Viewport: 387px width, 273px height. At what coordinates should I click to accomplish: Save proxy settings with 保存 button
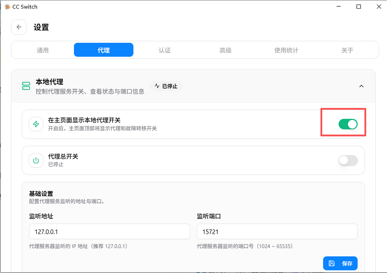(340, 264)
